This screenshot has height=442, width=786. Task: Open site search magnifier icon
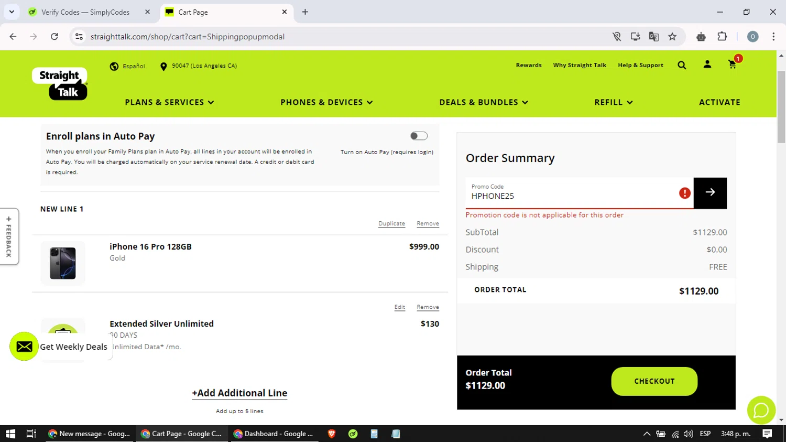click(x=682, y=65)
